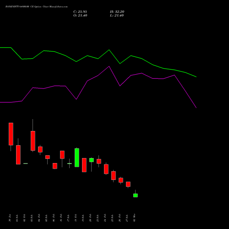Select the red candle above 27 Feb
The height and width of the screenshot is (229, 229).
pyautogui.click(x=128, y=184)
